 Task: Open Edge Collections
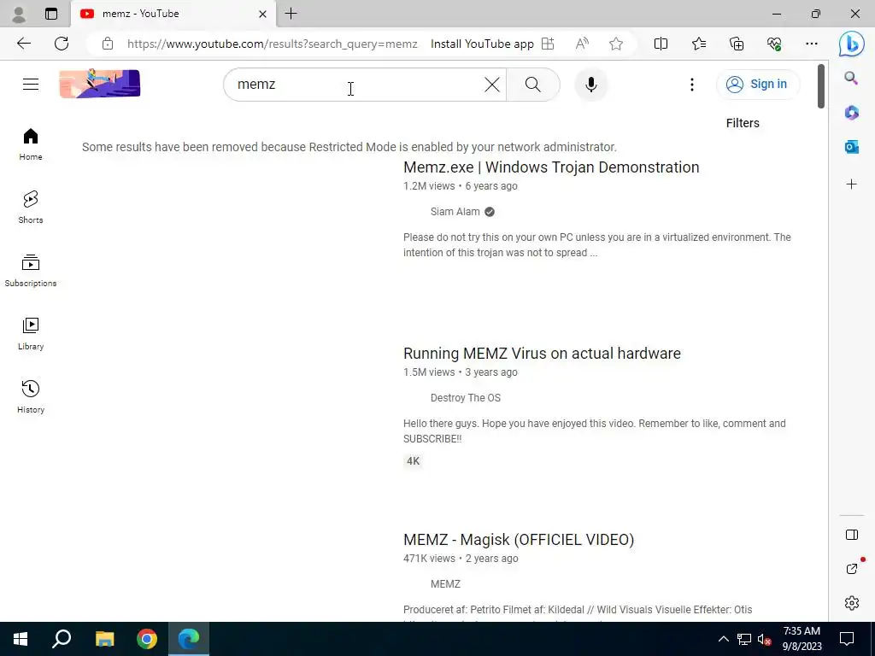(737, 44)
